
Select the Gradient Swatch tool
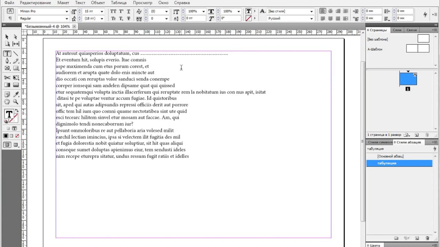coord(7,85)
